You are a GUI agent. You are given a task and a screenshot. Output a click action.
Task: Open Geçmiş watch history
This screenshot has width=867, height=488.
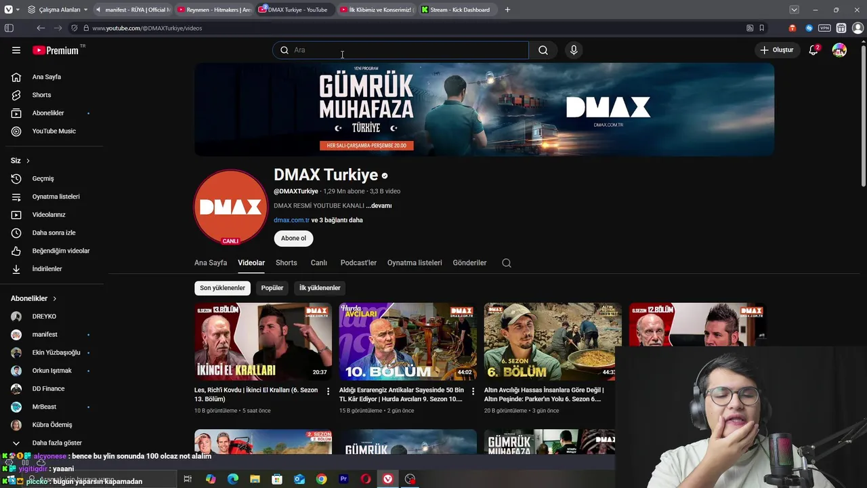pos(51,178)
